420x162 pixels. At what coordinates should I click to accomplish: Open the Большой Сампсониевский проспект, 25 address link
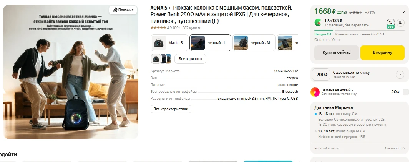point(352,119)
